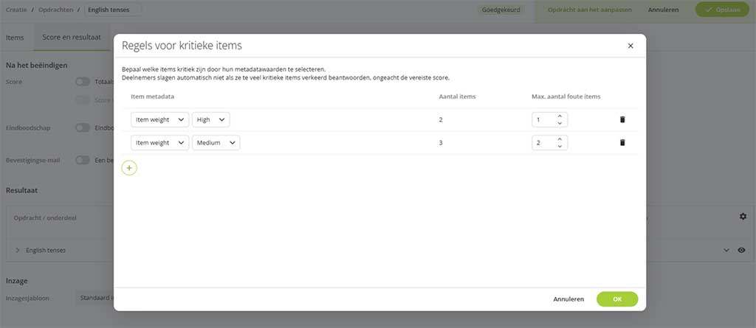Go to Creatie breadcrumb
The height and width of the screenshot is (328, 756).
click(16, 10)
